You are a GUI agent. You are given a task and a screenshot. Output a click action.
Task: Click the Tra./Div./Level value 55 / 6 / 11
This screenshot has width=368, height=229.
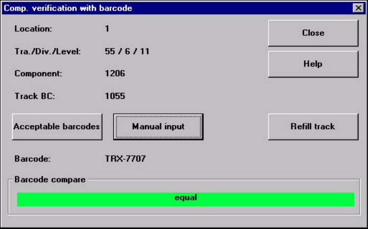coord(127,51)
